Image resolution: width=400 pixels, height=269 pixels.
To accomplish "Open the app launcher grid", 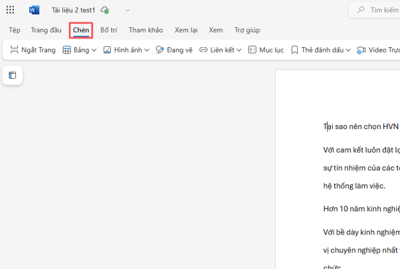I will tap(10, 10).
